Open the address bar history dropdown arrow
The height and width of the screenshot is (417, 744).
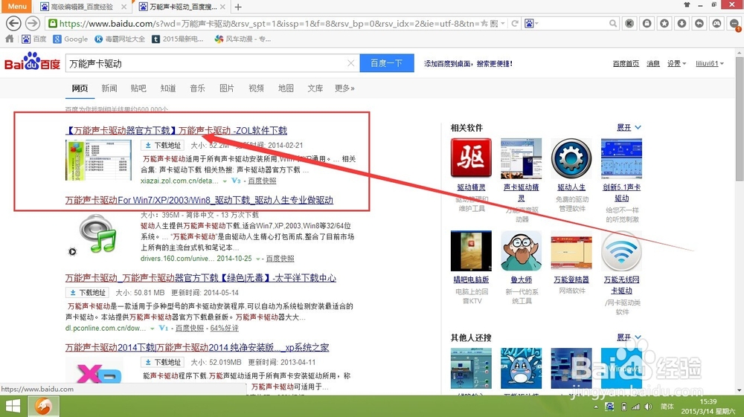click(503, 23)
